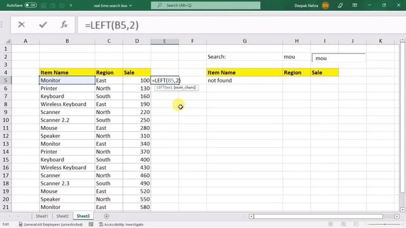Image resolution: width=406 pixels, height=228 pixels.
Task: Select column B header
Action: pyautogui.click(x=67, y=41)
